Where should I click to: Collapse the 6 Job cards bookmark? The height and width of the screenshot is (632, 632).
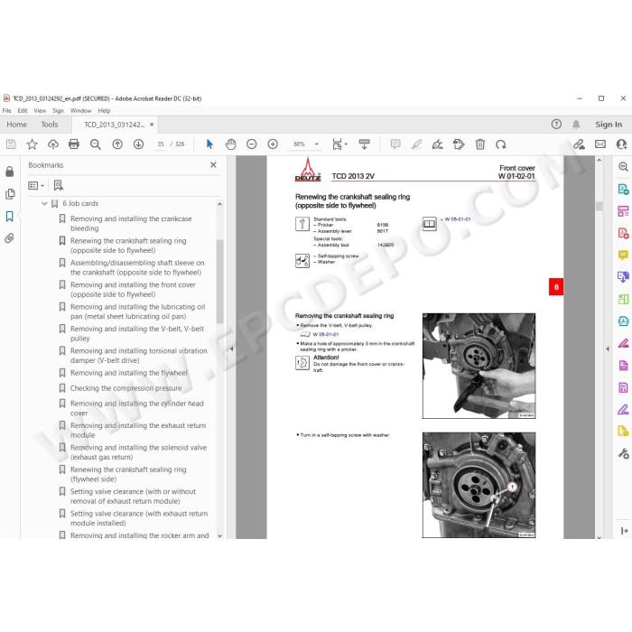tap(44, 203)
